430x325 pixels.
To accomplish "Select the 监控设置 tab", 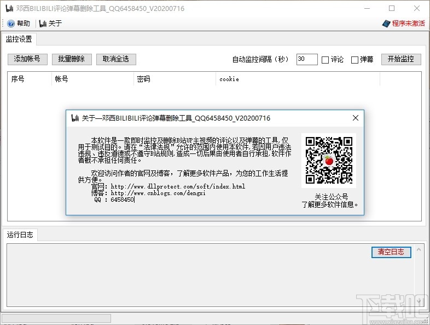I will (19, 39).
